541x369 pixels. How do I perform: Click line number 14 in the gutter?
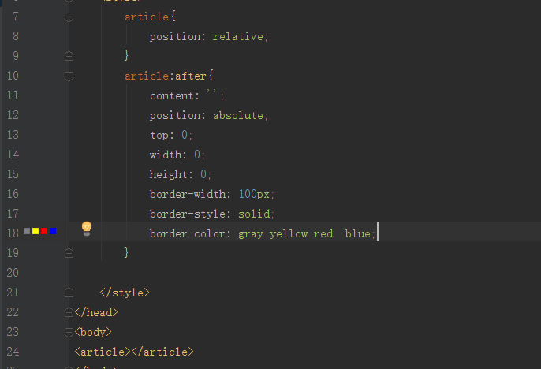[x=12, y=155]
